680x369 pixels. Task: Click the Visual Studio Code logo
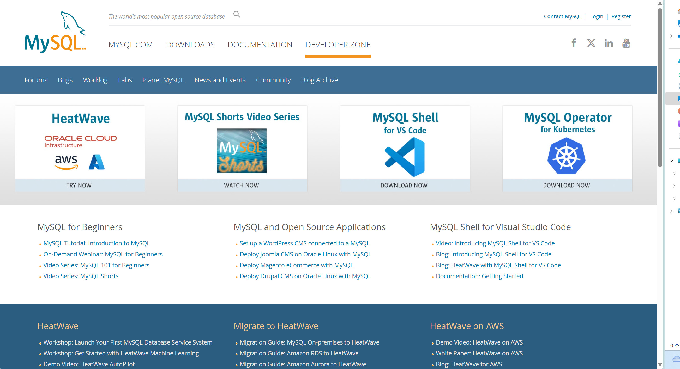pyautogui.click(x=405, y=157)
